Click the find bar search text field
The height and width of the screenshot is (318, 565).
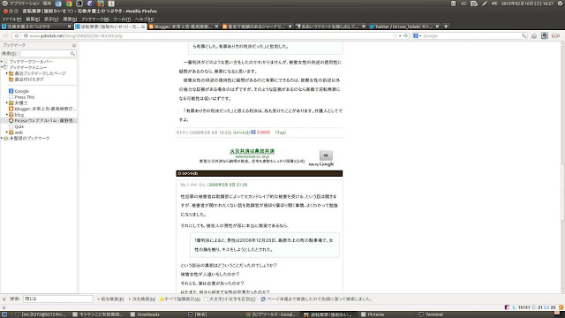point(58,299)
